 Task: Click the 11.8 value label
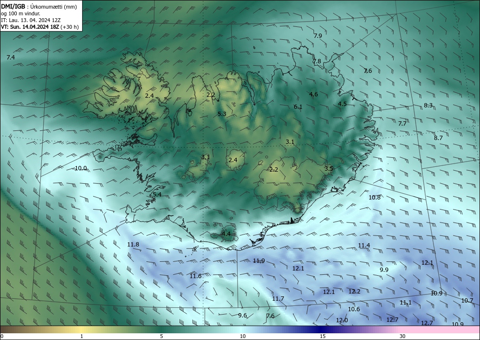coord(133,244)
